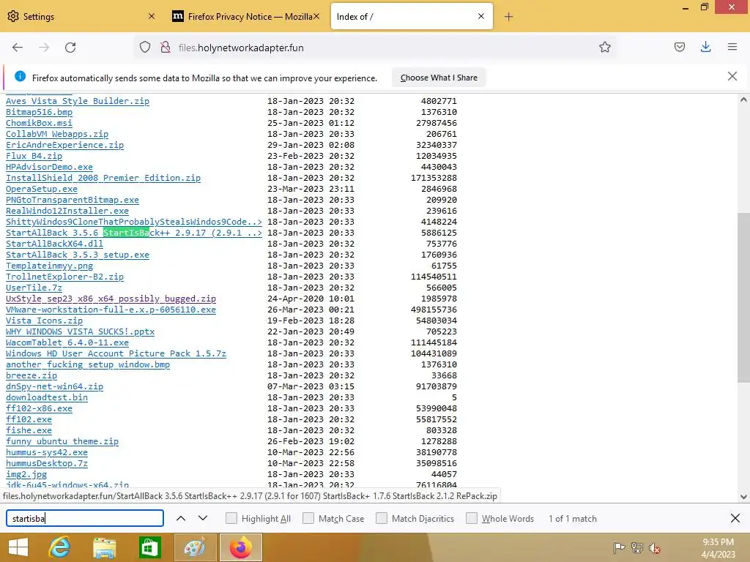Close the Settings tab
This screenshot has height=562, width=750.
point(152,16)
